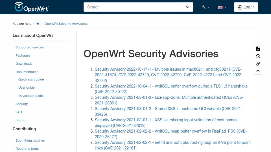
Task: Click the search magnifier button
Action: click(x=187, y=7)
